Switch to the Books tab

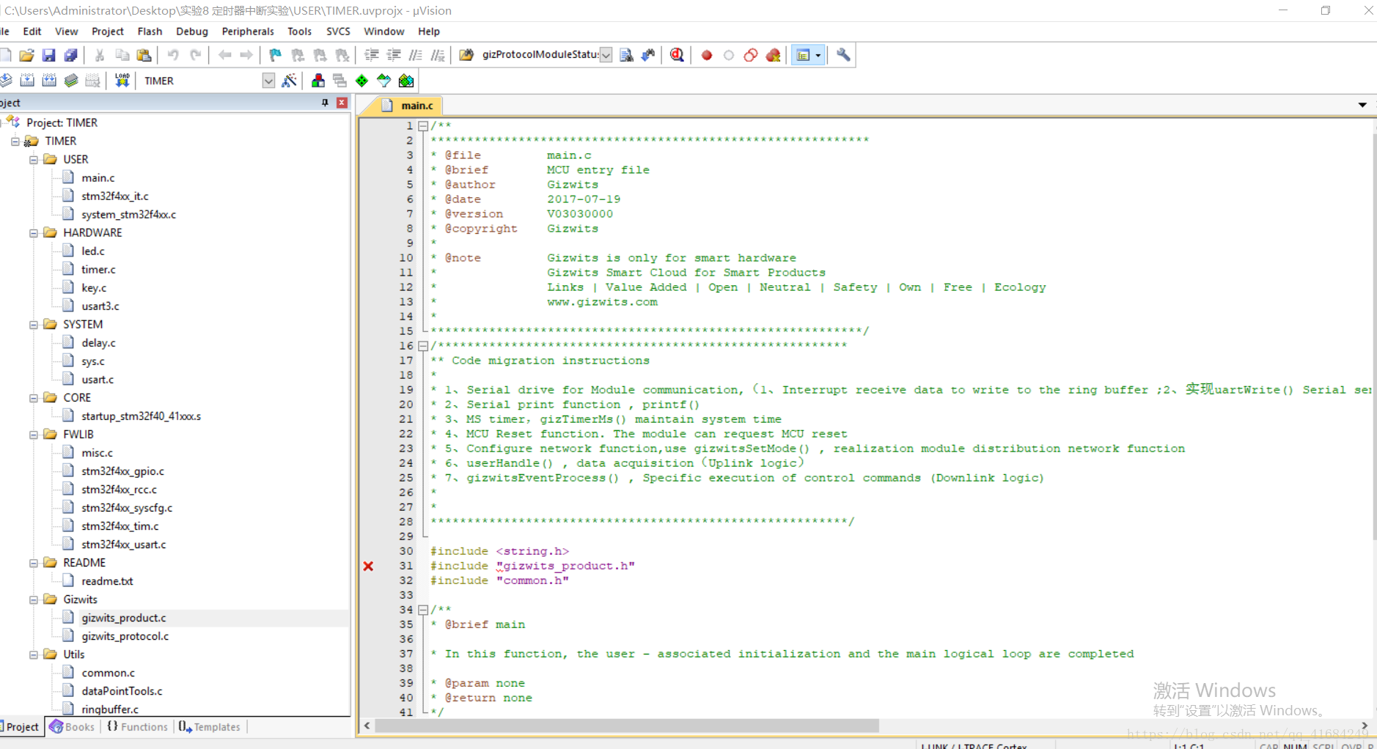[x=72, y=727]
